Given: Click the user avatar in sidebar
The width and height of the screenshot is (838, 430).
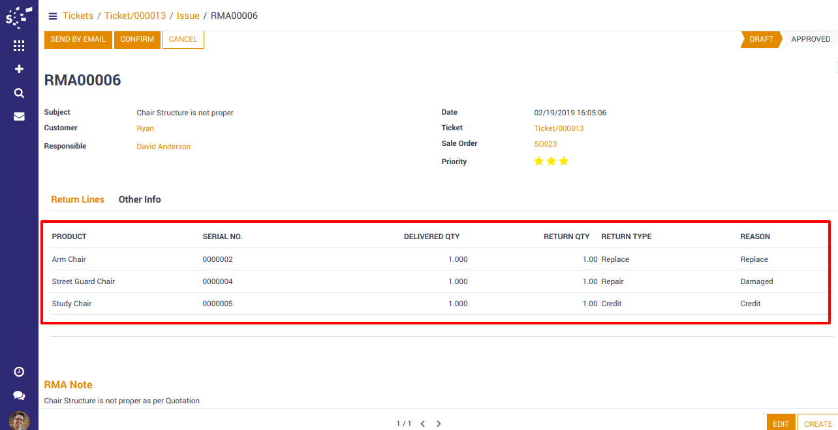Looking at the screenshot, I should (x=19, y=420).
